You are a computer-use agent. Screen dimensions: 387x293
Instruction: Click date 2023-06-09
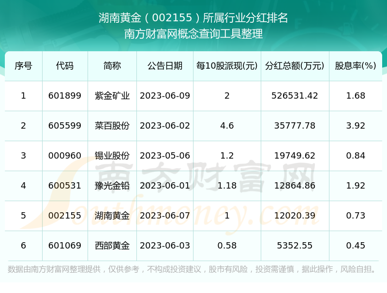pyautogui.click(x=165, y=96)
